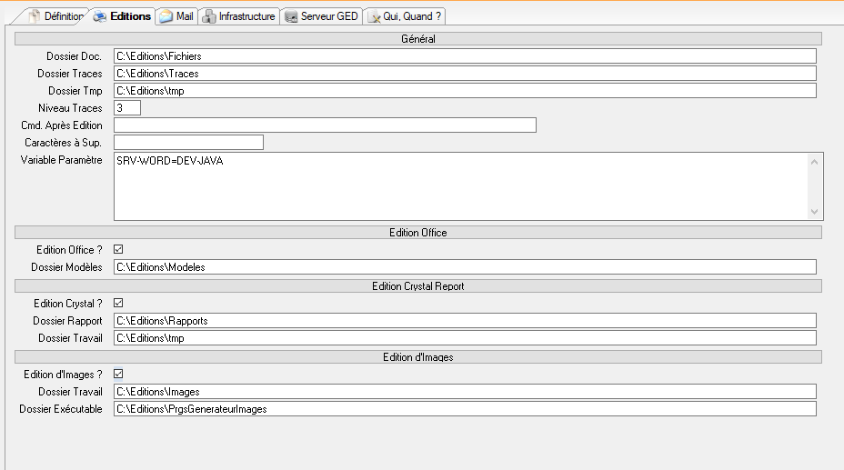Viewport: 844px width, 470px height.
Task: Click the Dossier Rapport path field
Action: click(465, 321)
